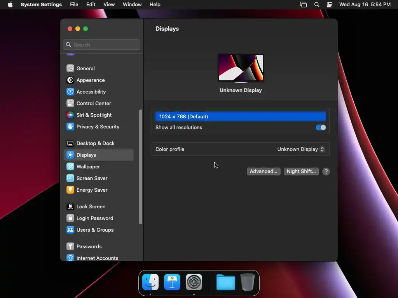
Task: Click the Displays heading in the content pane
Action: click(x=167, y=29)
